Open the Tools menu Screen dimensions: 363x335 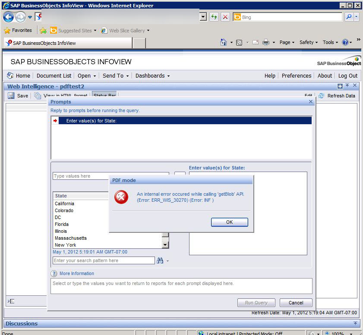coord(330,42)
